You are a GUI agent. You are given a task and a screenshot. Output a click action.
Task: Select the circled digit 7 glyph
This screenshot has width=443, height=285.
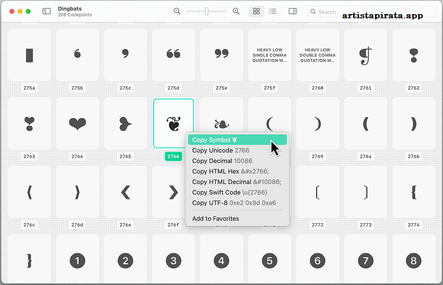(366, 259)
